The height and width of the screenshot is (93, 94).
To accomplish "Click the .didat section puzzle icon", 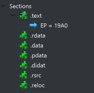I will tap(23, 65).
